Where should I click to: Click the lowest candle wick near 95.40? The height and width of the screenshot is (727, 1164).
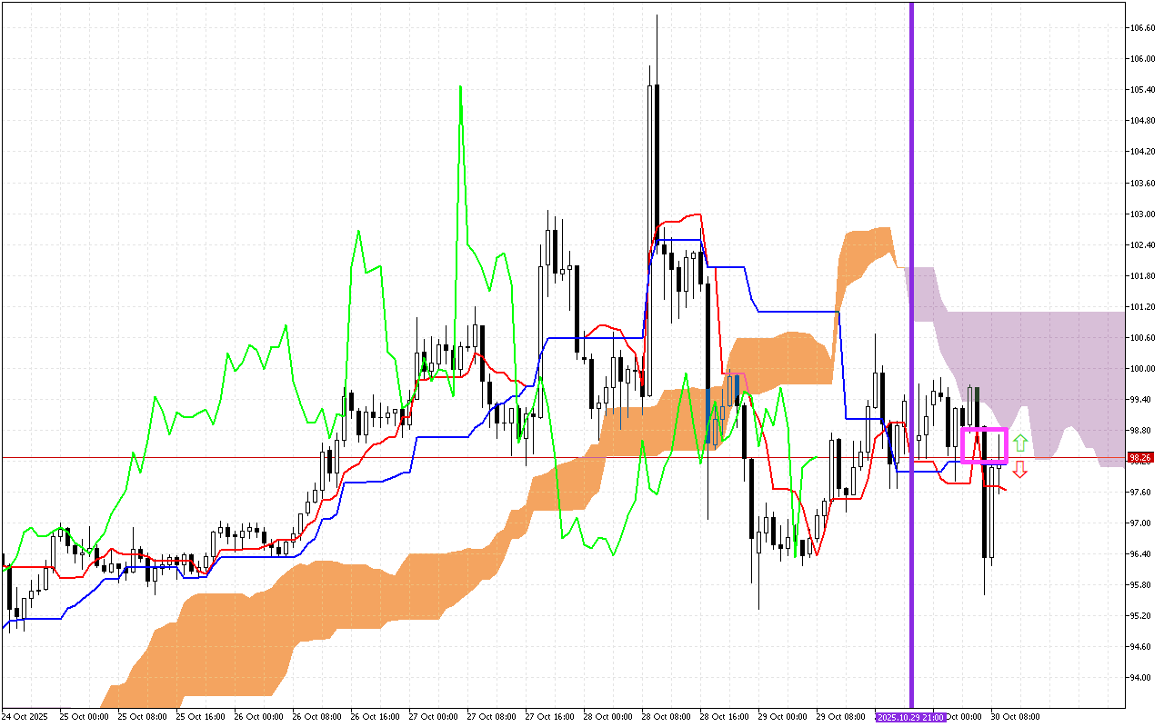758,608
